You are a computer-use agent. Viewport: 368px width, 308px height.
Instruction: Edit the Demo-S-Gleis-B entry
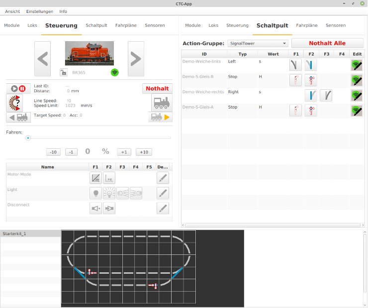click(x=357, y=79)
